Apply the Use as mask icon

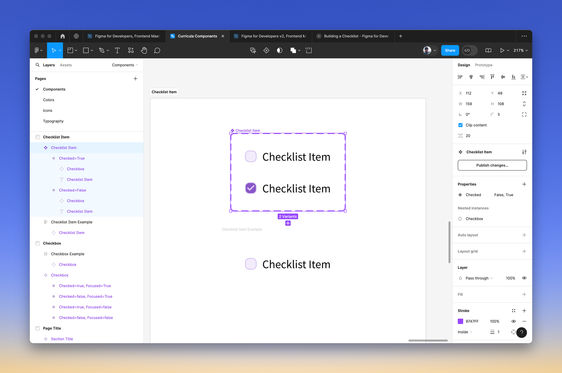coord(279,50)
